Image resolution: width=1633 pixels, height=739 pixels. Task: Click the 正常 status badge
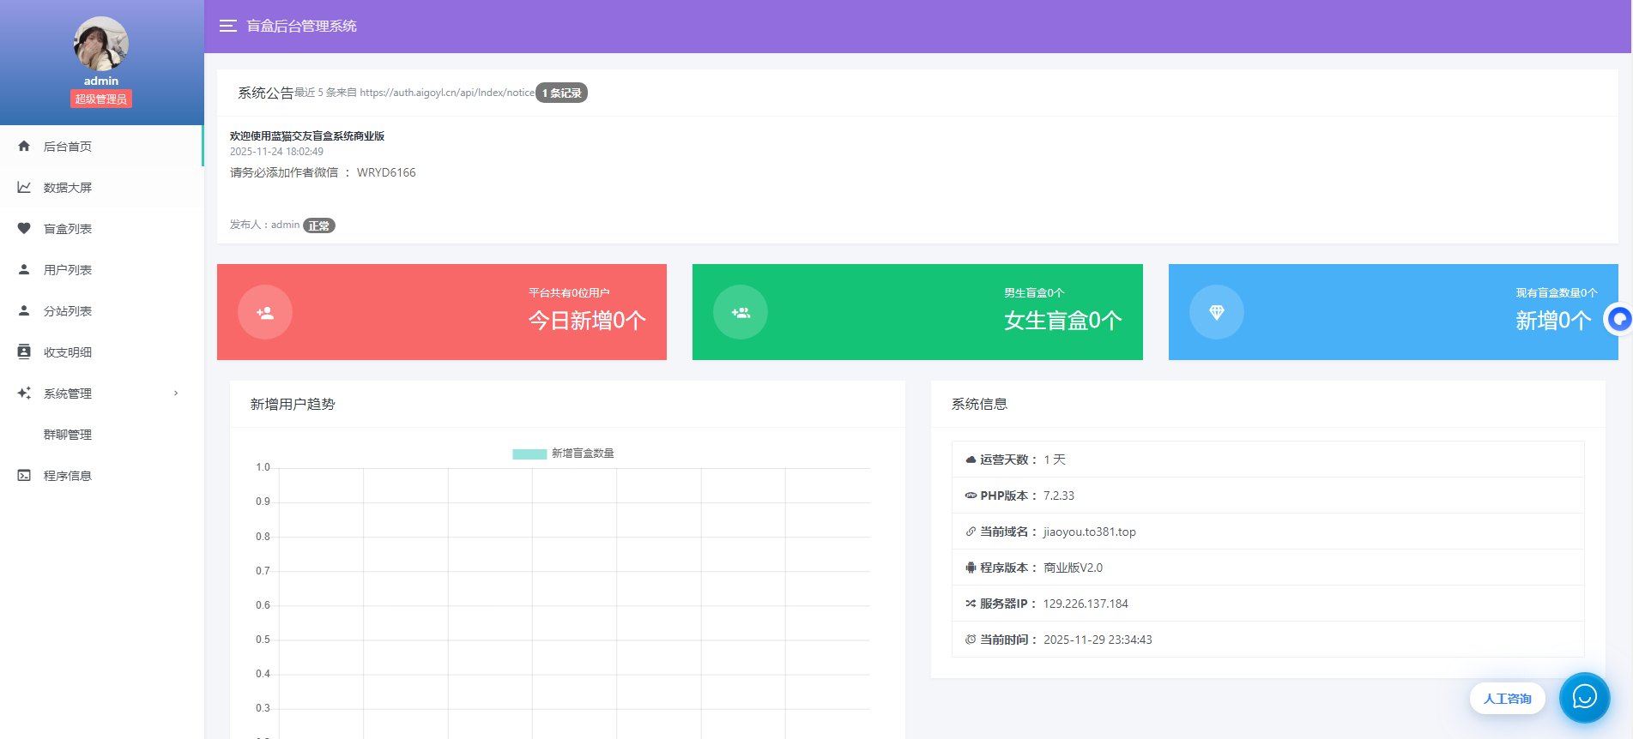coord(319,225)
